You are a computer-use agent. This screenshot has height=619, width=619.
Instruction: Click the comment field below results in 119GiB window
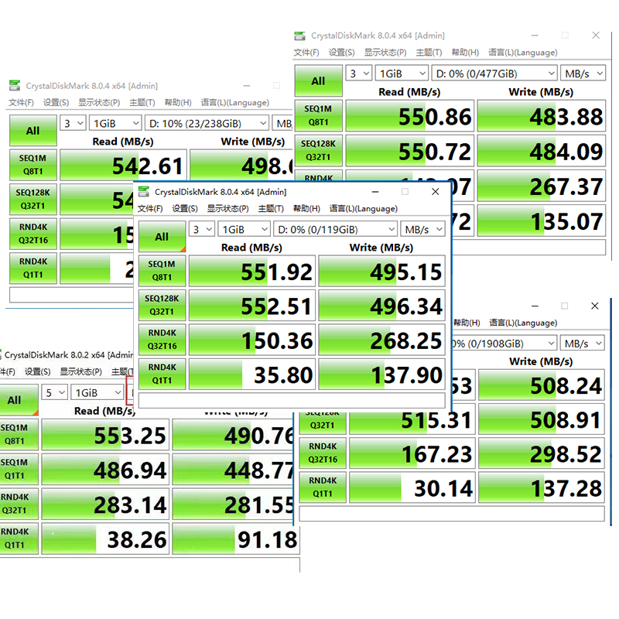point(292,400)
